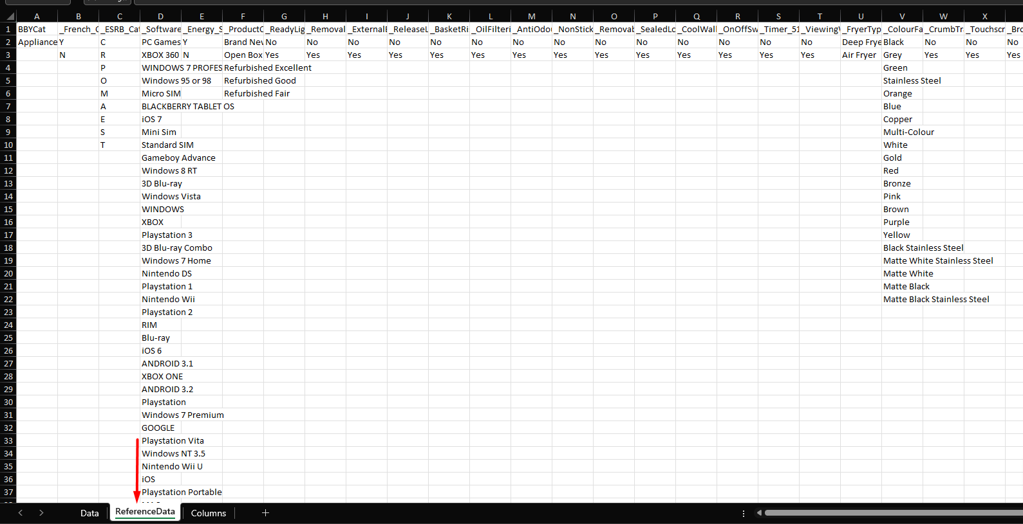Select column V header

902,16
